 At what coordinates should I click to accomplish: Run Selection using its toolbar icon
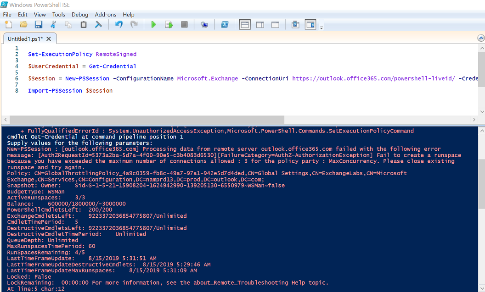(x=169, y=24)
